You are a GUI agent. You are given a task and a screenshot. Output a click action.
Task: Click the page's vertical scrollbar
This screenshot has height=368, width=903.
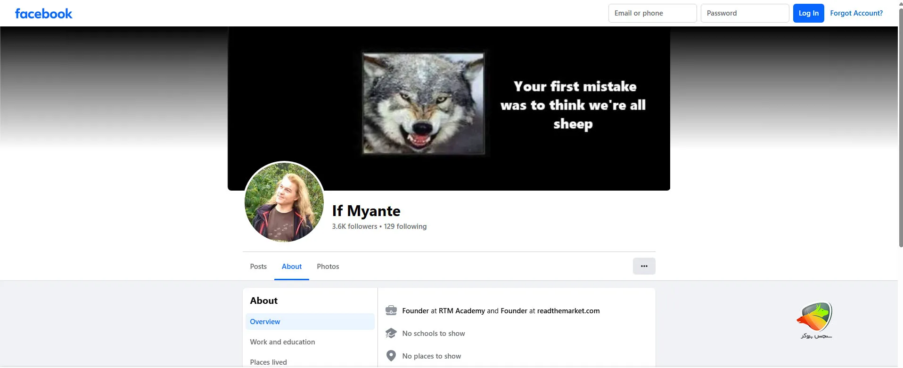pyautogui.click(x=900, y=127)
